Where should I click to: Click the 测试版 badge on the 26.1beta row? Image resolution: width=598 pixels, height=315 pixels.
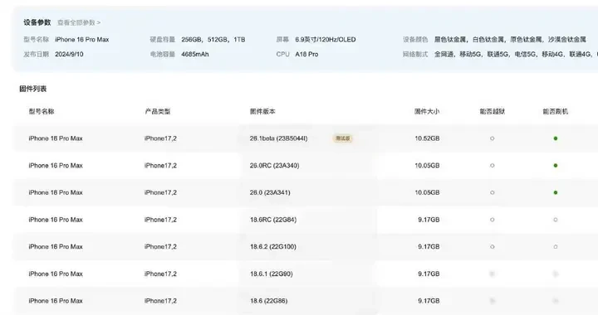point(342,138)
